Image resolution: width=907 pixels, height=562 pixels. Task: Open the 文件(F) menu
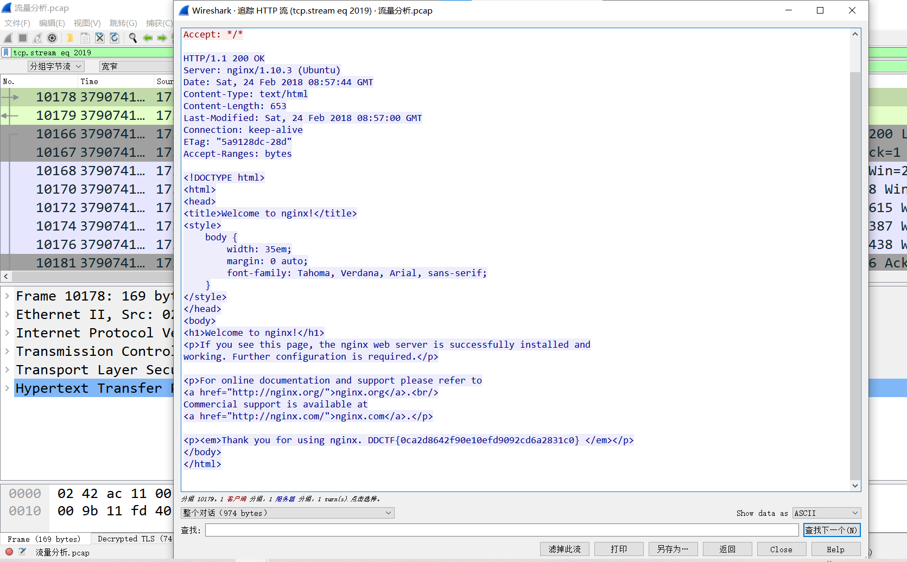tap(17, 23)
